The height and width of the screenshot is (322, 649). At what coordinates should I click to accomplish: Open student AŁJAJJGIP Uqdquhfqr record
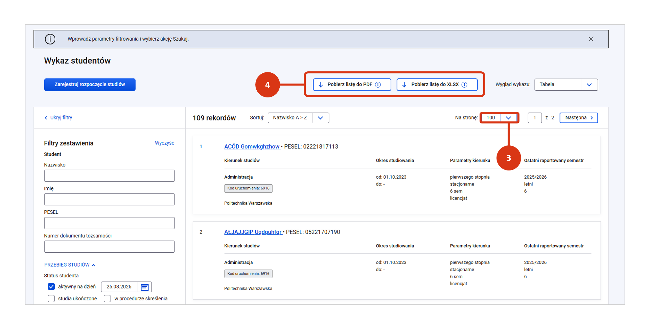(x=253, y=232)
